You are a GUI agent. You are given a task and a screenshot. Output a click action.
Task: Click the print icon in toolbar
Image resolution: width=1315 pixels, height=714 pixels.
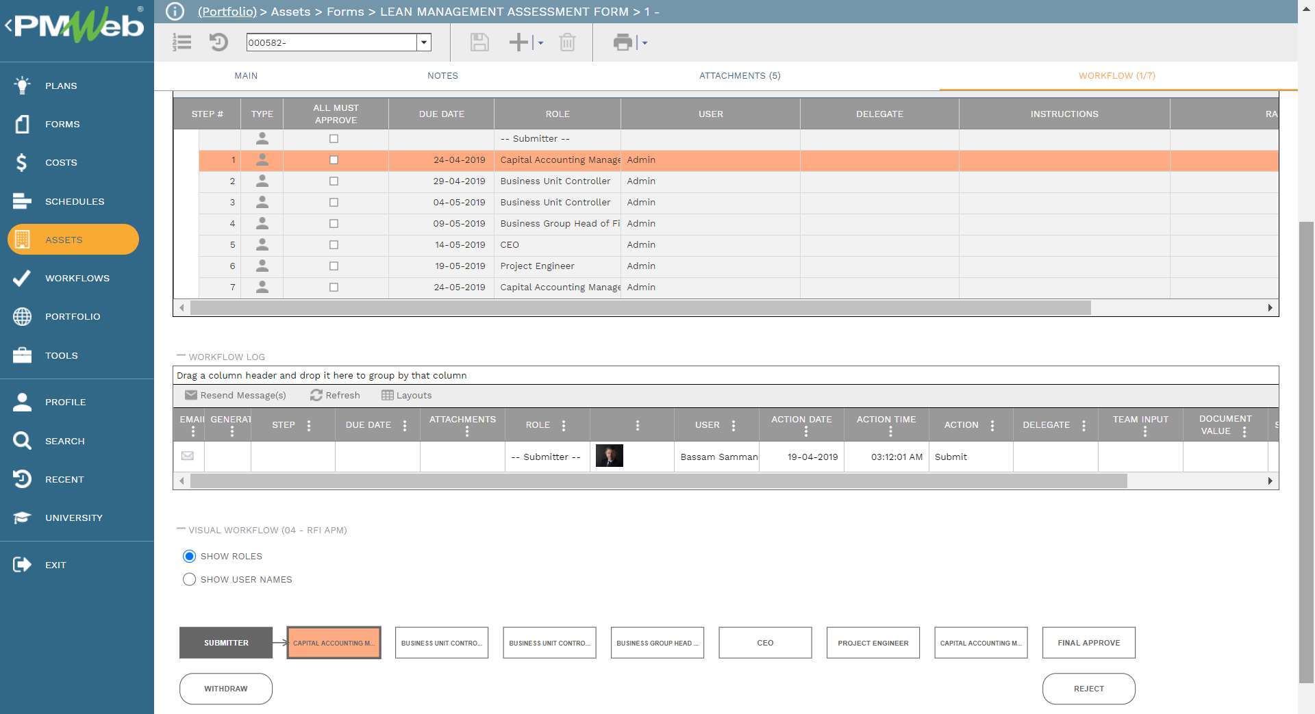click(x=623, y=42)
